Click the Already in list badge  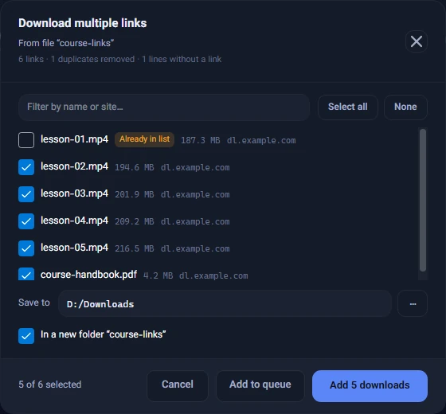pyautogui.click(x=144, y=139)
